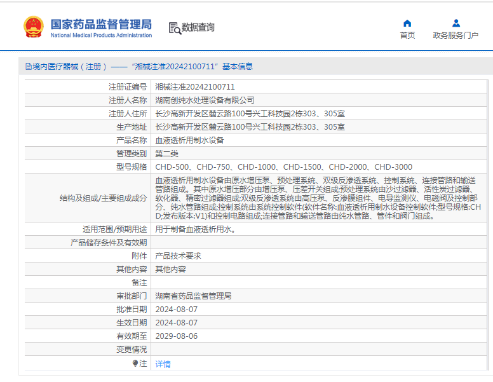
Task: Select product name 血液透析用制水设备
Action: (x=189, y=140)
